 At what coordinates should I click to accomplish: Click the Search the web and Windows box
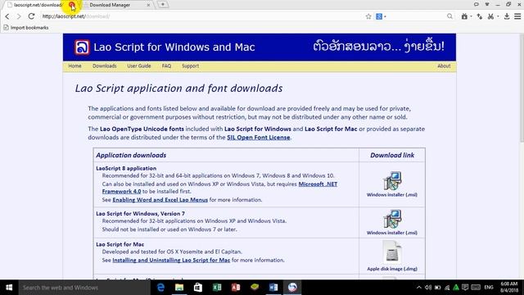pyautogui.click(x=84, y=288)
